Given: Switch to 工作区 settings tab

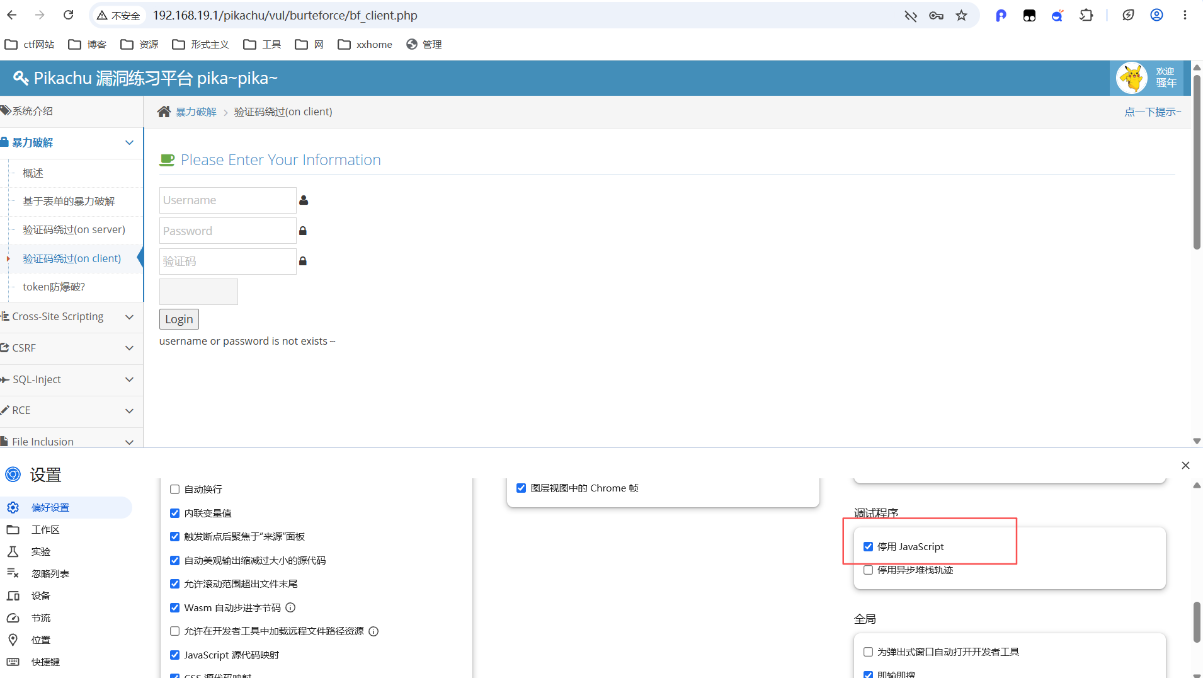Looking at the screenshot, I should [x=66, y=529].
